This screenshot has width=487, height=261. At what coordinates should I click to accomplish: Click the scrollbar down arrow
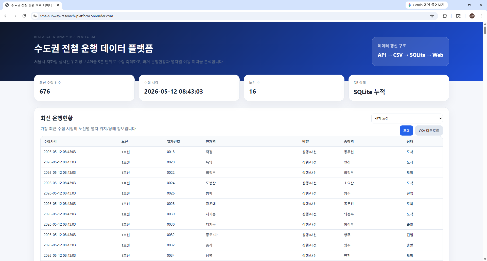click(x=485, y=259)
